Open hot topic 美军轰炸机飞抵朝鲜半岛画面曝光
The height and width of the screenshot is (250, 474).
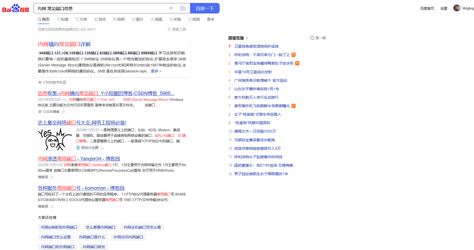click(262, 106)
